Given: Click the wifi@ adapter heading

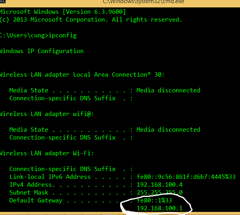Looking at the screenshot, I should 47,114.
